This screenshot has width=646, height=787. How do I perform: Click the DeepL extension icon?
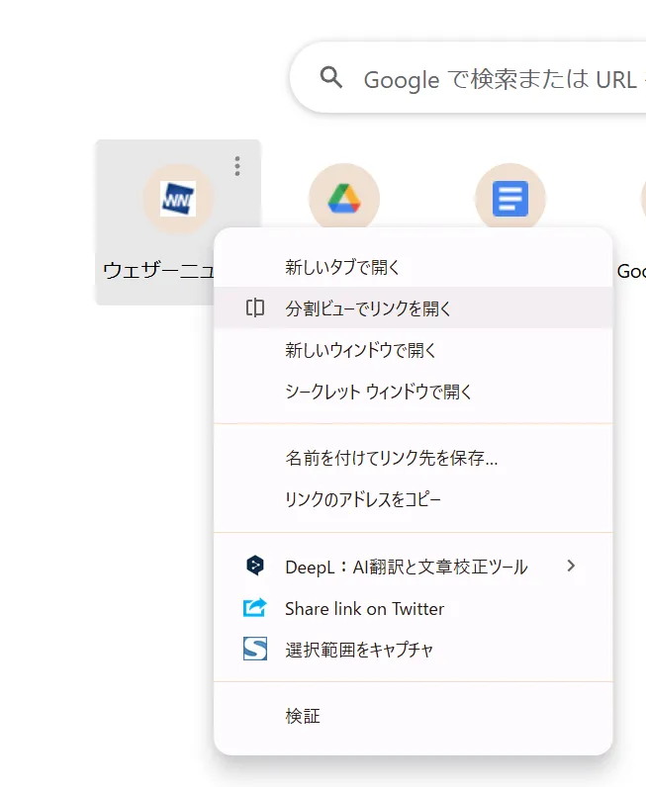point(255,567)
